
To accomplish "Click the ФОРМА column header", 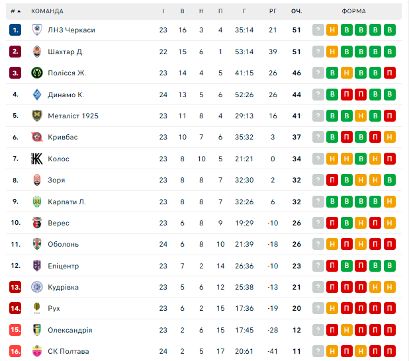I will coord(354,11).
